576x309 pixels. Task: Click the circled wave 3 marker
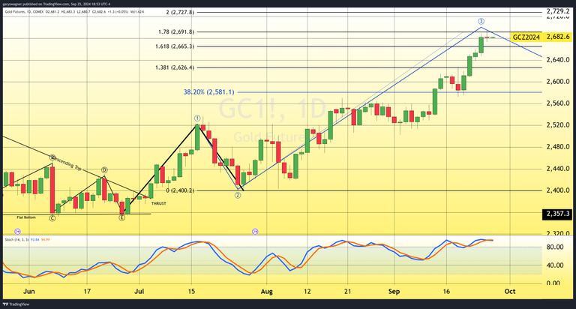(481, 21)
